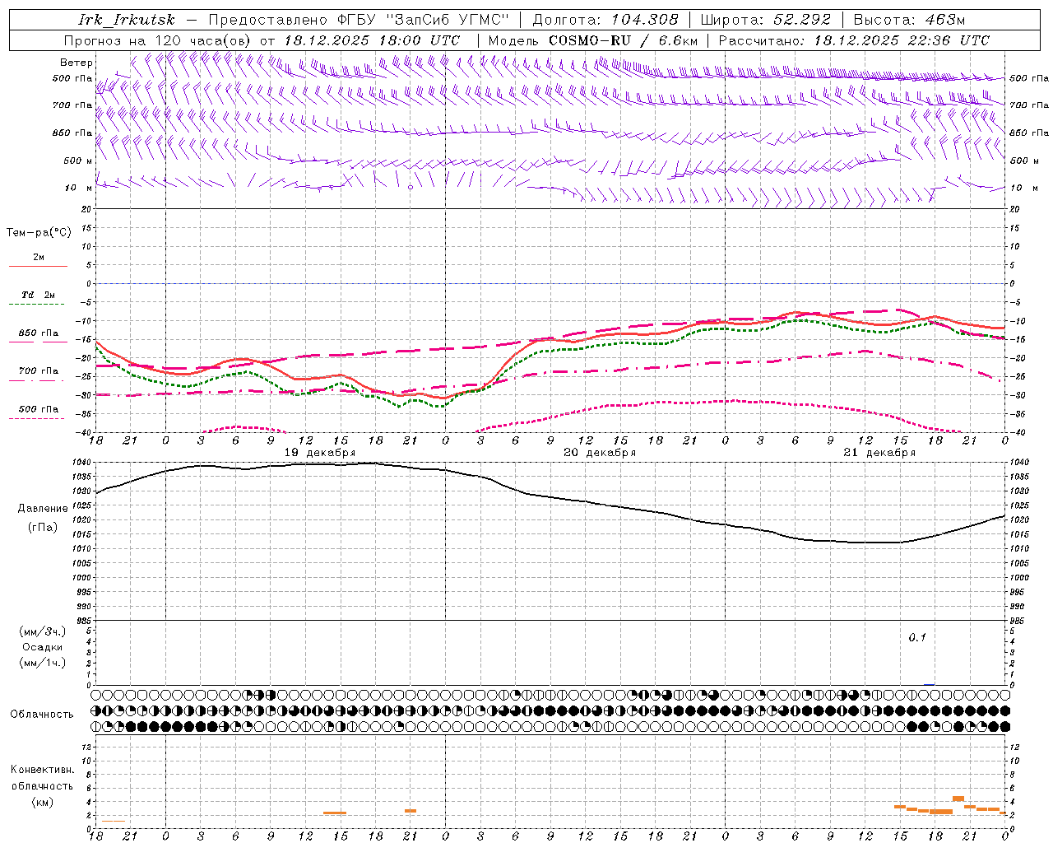This screenshot has width=1053, height=843.
Task: Click the 0.1 precipitation value
Action: [917, 638]
